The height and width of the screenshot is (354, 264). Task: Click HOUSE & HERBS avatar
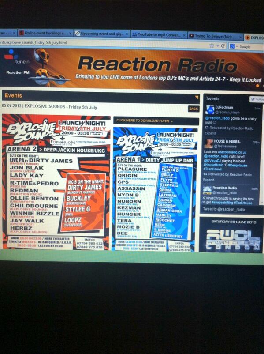[x=208, y=143]
